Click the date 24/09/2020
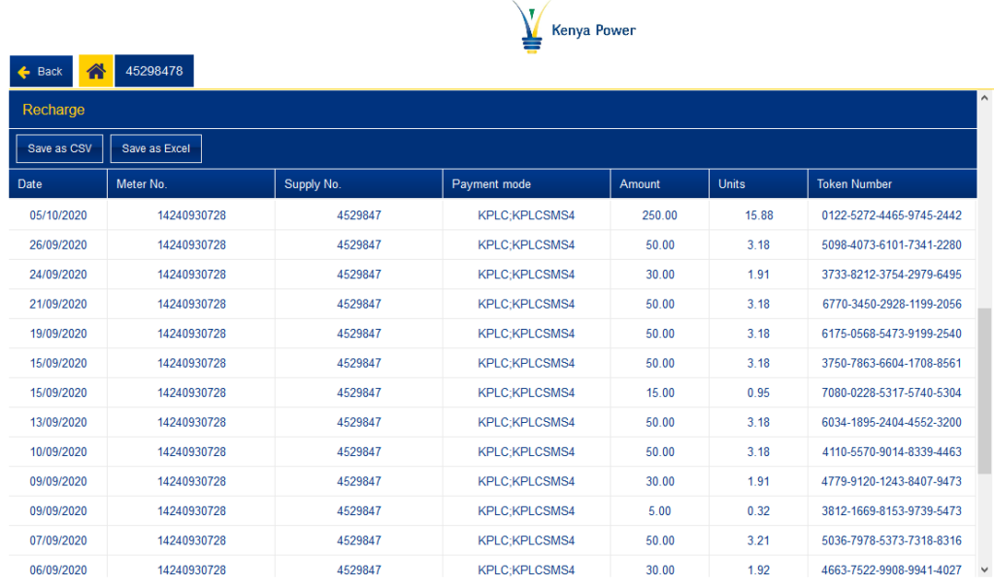The image size is (994, 586). pyautogui.click(x=58, y=275)
